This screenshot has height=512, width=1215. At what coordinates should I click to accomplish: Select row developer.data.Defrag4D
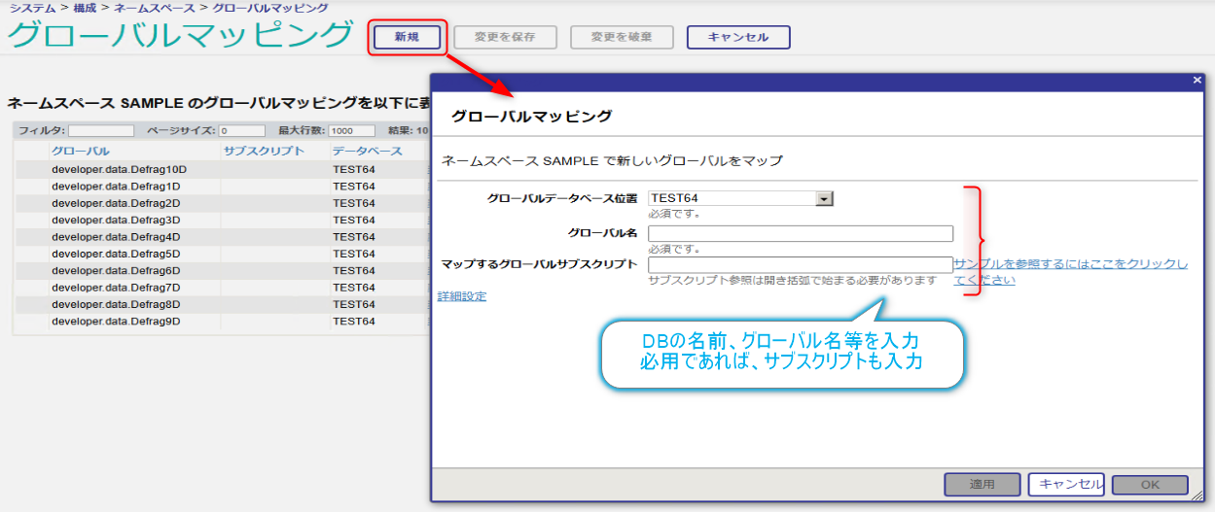pyautogui.click(x=222, y=236)
